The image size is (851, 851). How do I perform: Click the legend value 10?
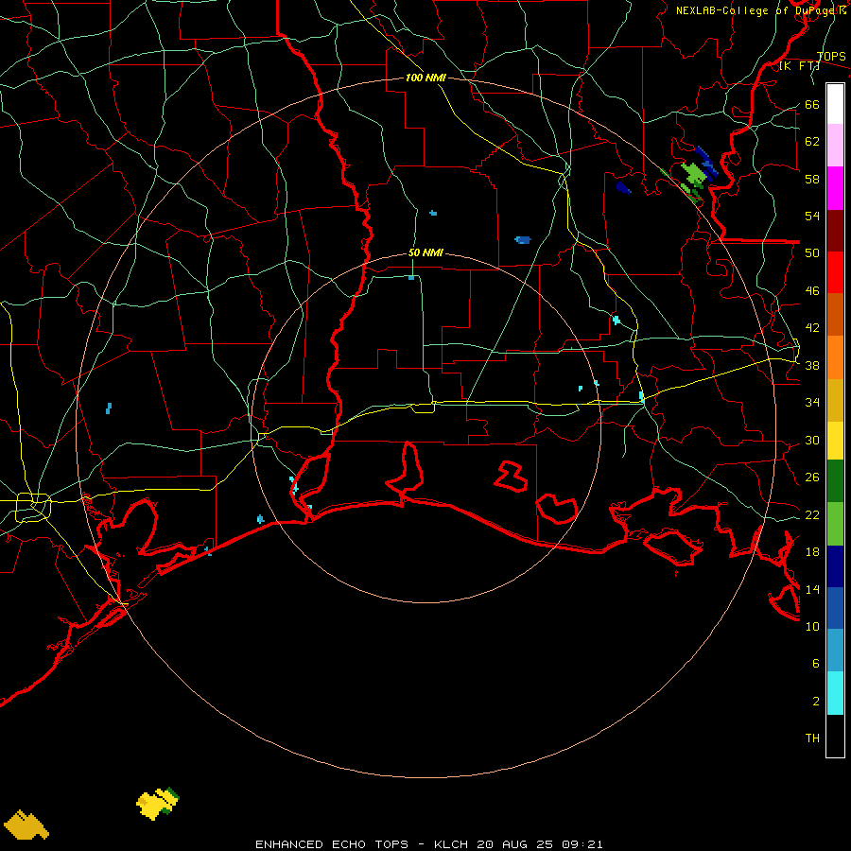[812, 627]
